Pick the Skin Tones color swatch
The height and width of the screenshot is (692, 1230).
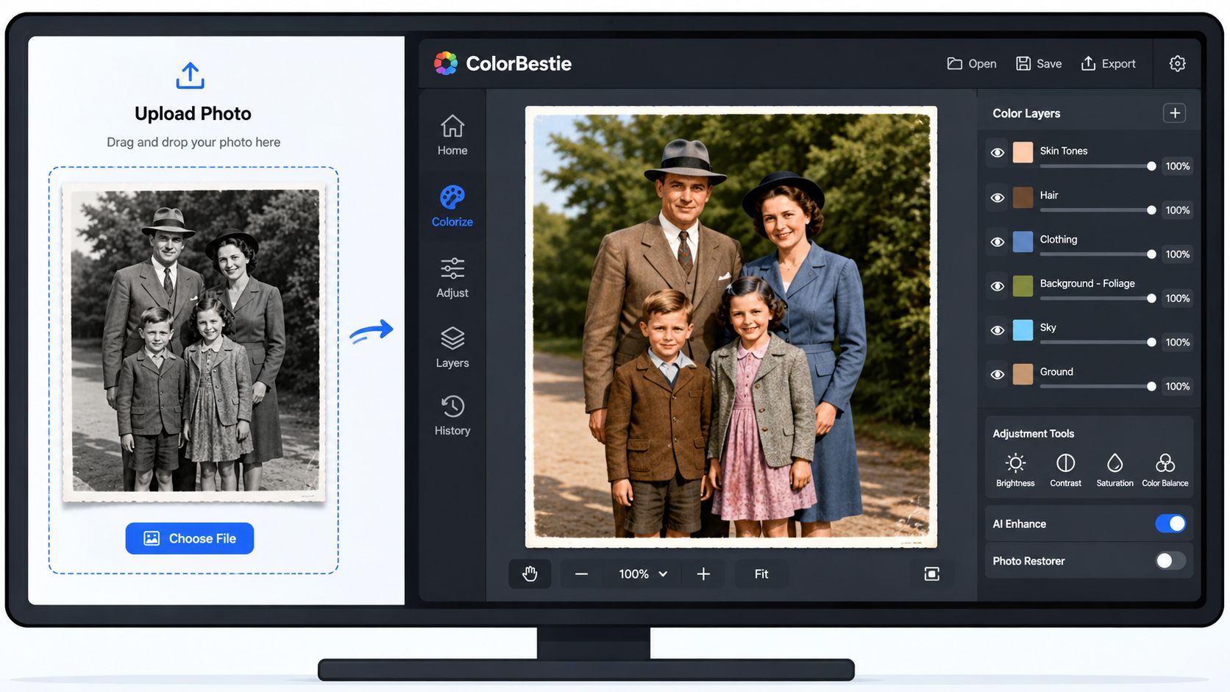click(x=1023, y=153)
